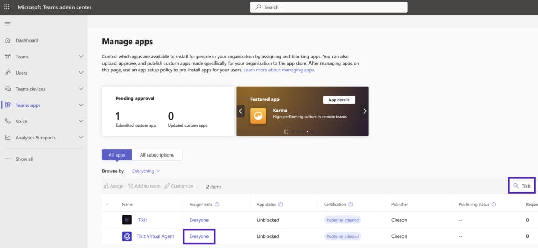Open Dashboard in the sidebar
The image size is (538, 248).
point(27,40)
